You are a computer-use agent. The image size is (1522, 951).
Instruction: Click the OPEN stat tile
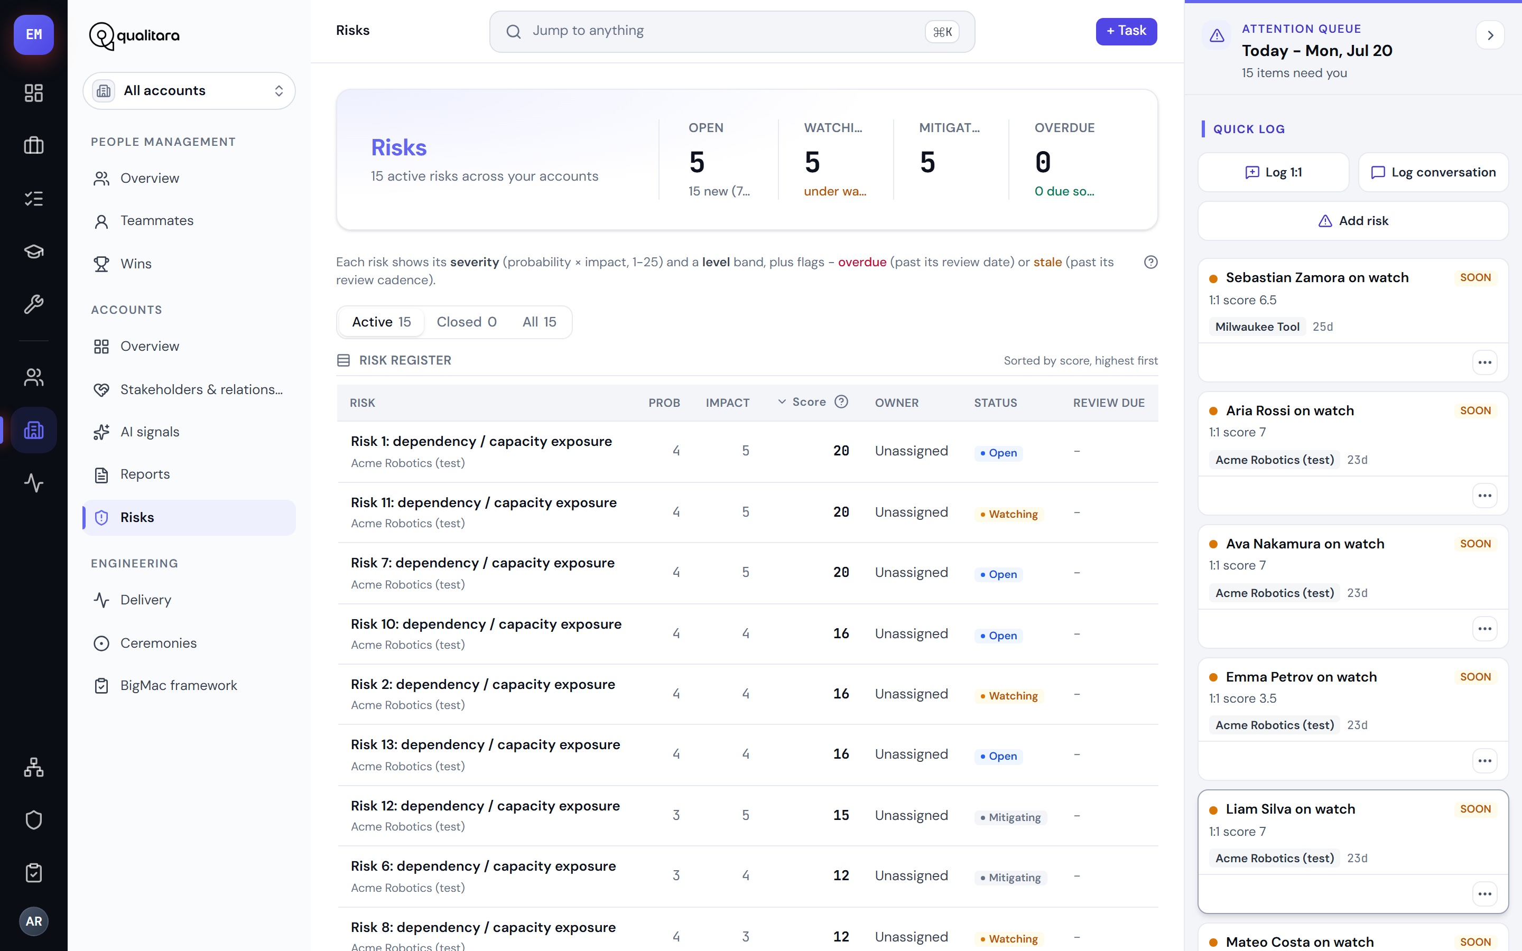(x=719, y=160)
